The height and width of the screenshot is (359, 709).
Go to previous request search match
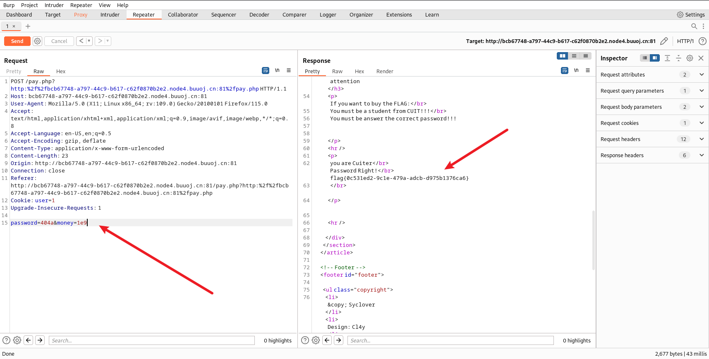coord(28,340)
